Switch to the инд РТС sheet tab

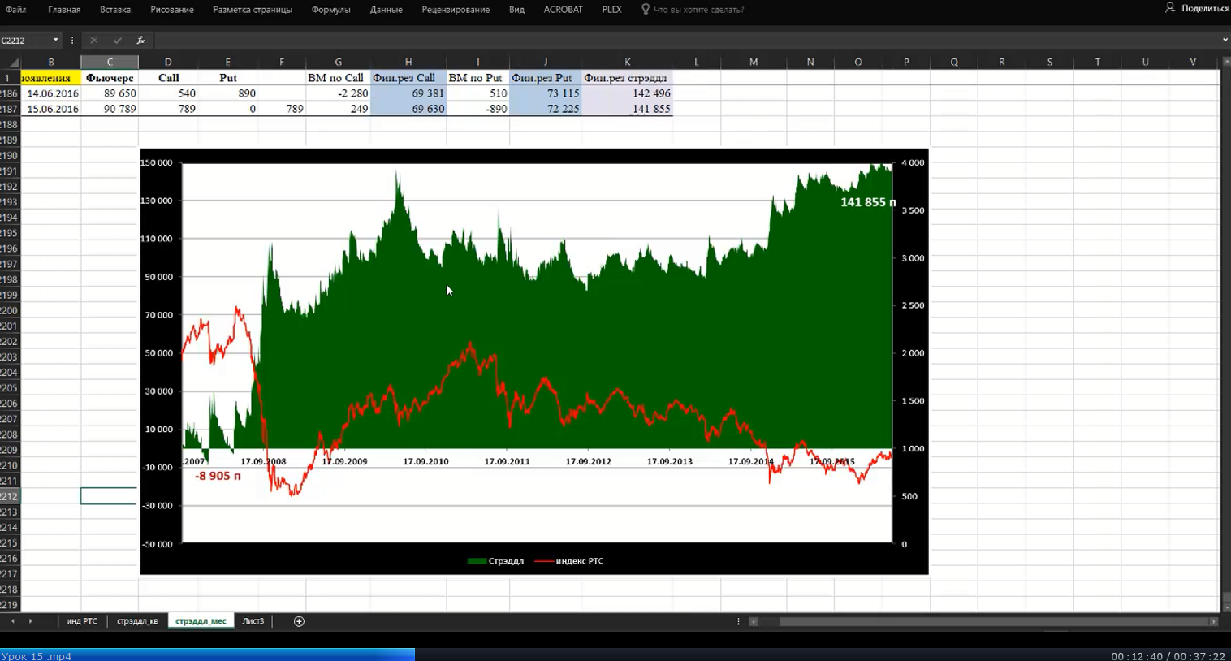[x=82, y=621]
